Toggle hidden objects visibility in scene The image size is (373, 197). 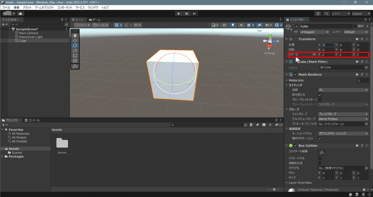click(x=260, y=25)
